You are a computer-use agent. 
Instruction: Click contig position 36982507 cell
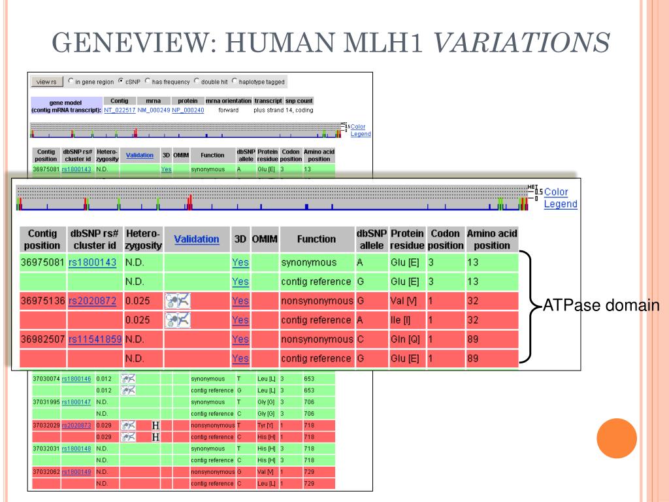click(x=42, y=339)
